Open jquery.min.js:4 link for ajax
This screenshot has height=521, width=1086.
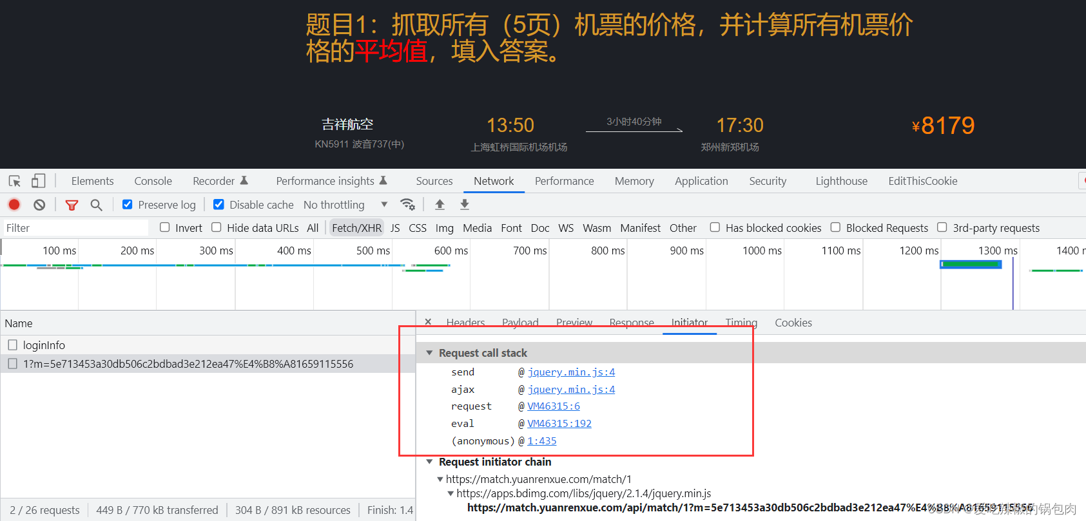coord(571,390)
